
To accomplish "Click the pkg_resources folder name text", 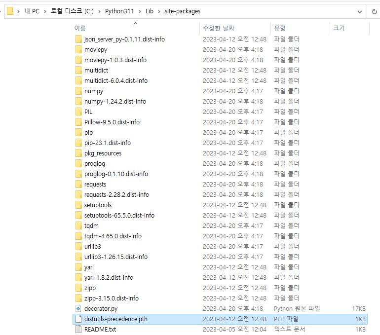I will [x=103, y=153].
